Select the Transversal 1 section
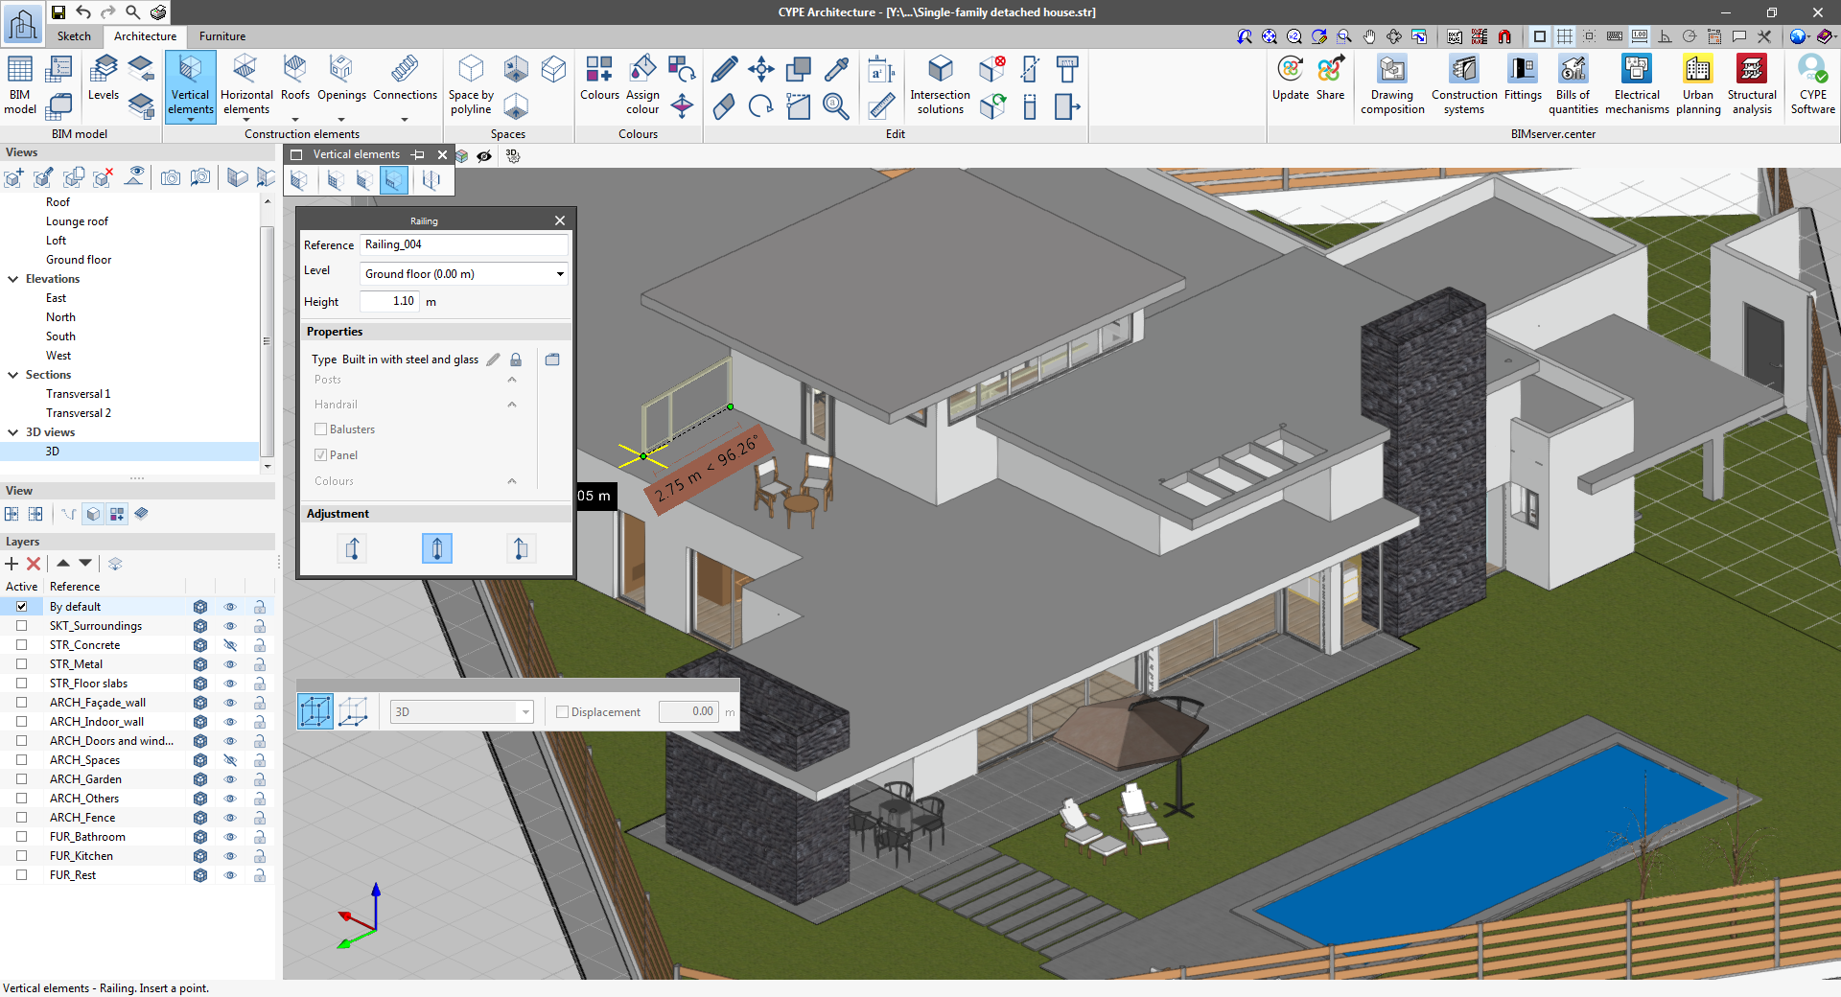This screenshot has width=1841, height=997. (79, 394)
